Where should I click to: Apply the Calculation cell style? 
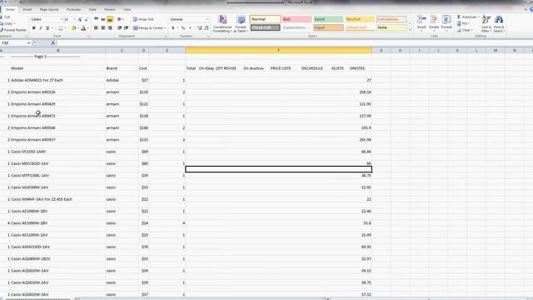tap(391, 19)
